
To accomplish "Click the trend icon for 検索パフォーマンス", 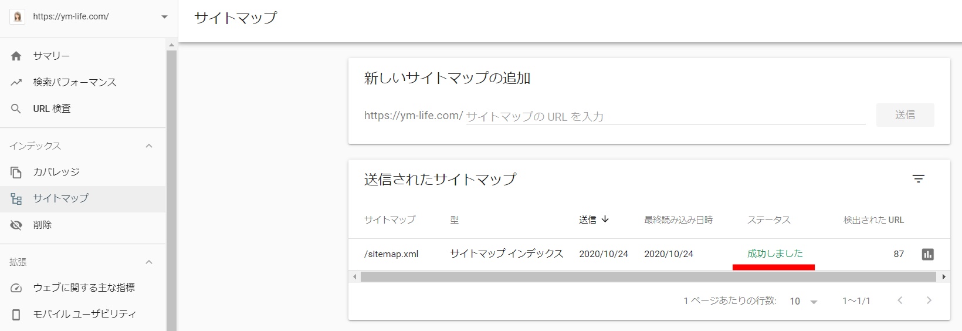I will pyautogui.click(x=16, y=82).
